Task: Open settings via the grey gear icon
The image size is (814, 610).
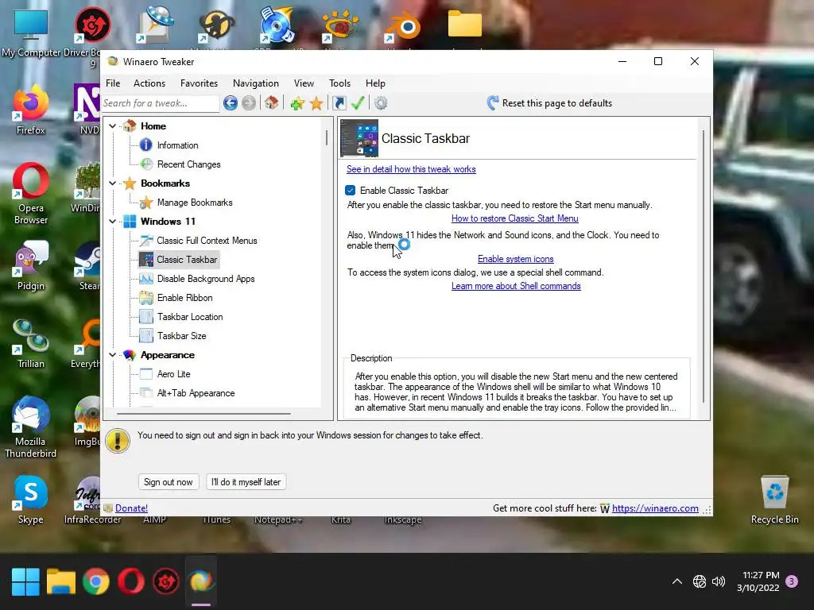Action: tap(381, 103)
